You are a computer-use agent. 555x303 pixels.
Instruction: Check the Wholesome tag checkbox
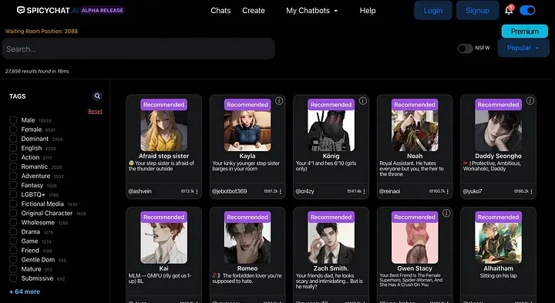pos(13,222)
